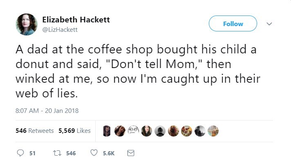Click the envelope direct message icon
The image size is (291, 163).
coord(131,153)
